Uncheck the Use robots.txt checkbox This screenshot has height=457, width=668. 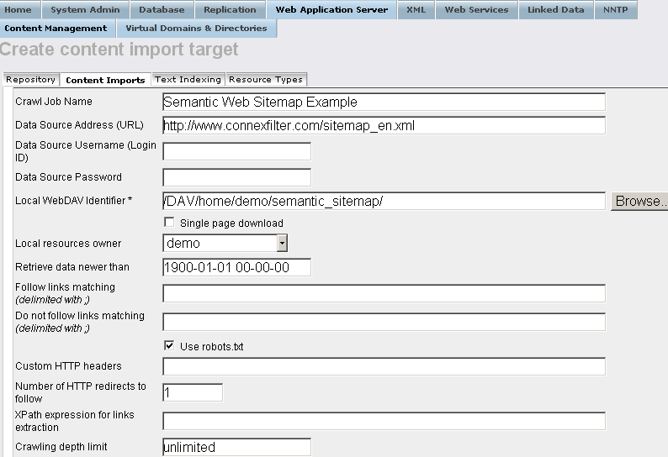coord(169,345)
